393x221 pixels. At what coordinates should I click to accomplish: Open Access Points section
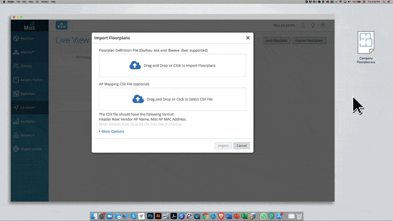tap(32, 80)
